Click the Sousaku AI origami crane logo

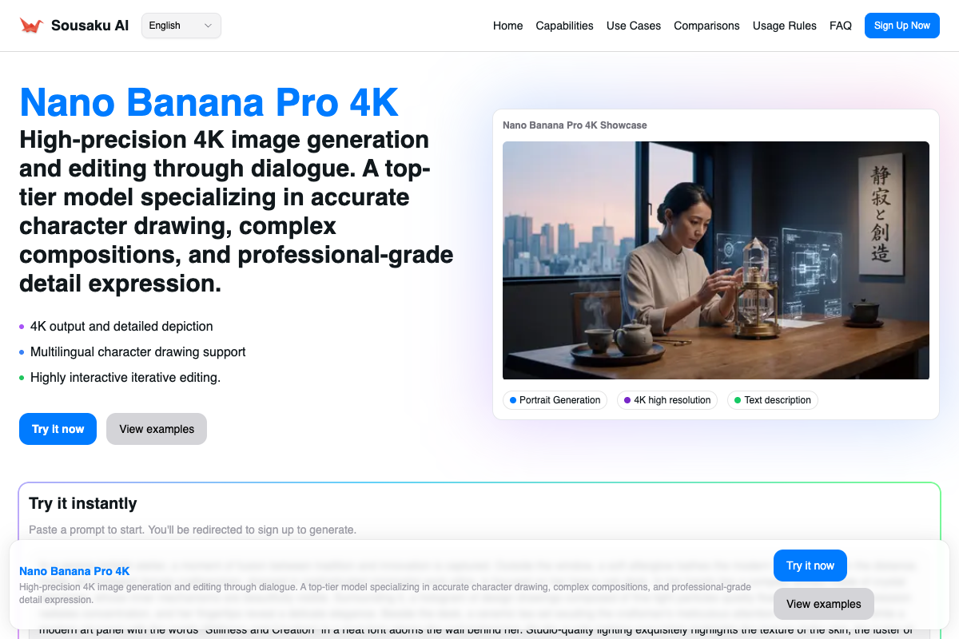coord(31,26)
